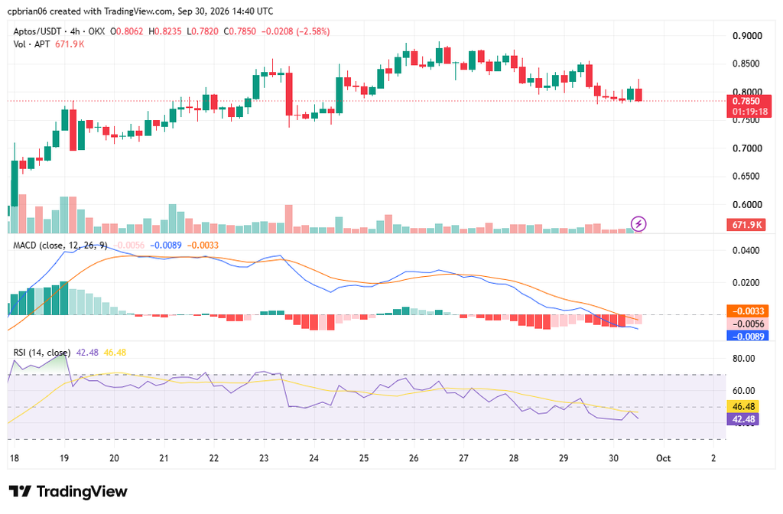The image size is (783, 514).
Task: Click the yellow 46.48 RSI axis tag
Action: pos(743,407)
